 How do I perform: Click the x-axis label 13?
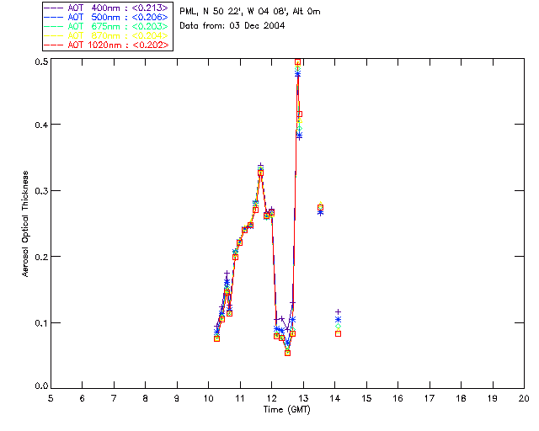coord(303,398)
